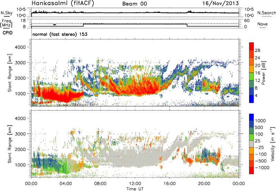
Task: Click the 'Power [dB]' color bar label
Action: click(x=263, y=73)
